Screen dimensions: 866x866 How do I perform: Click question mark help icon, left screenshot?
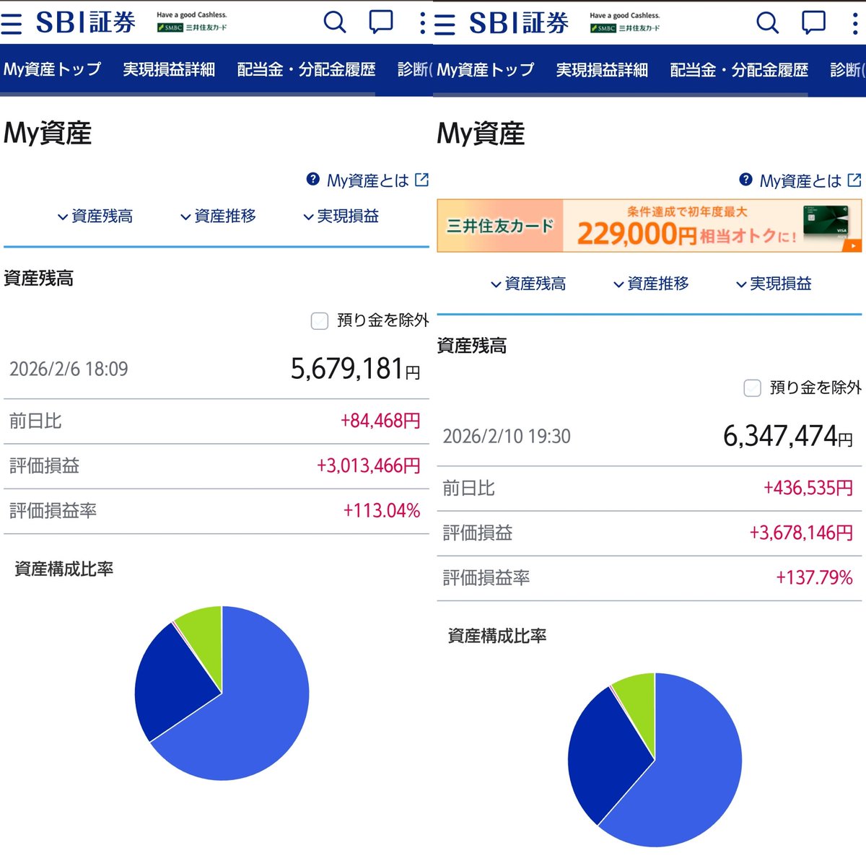tap(312, 179)
